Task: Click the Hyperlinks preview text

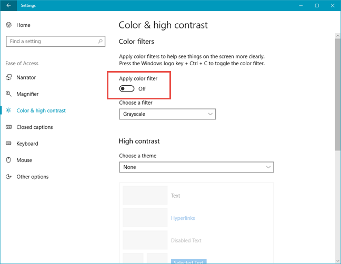Action: point(183,218)
